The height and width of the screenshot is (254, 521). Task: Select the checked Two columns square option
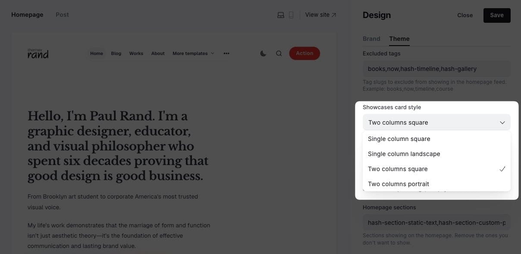click(x=398, y=169)
